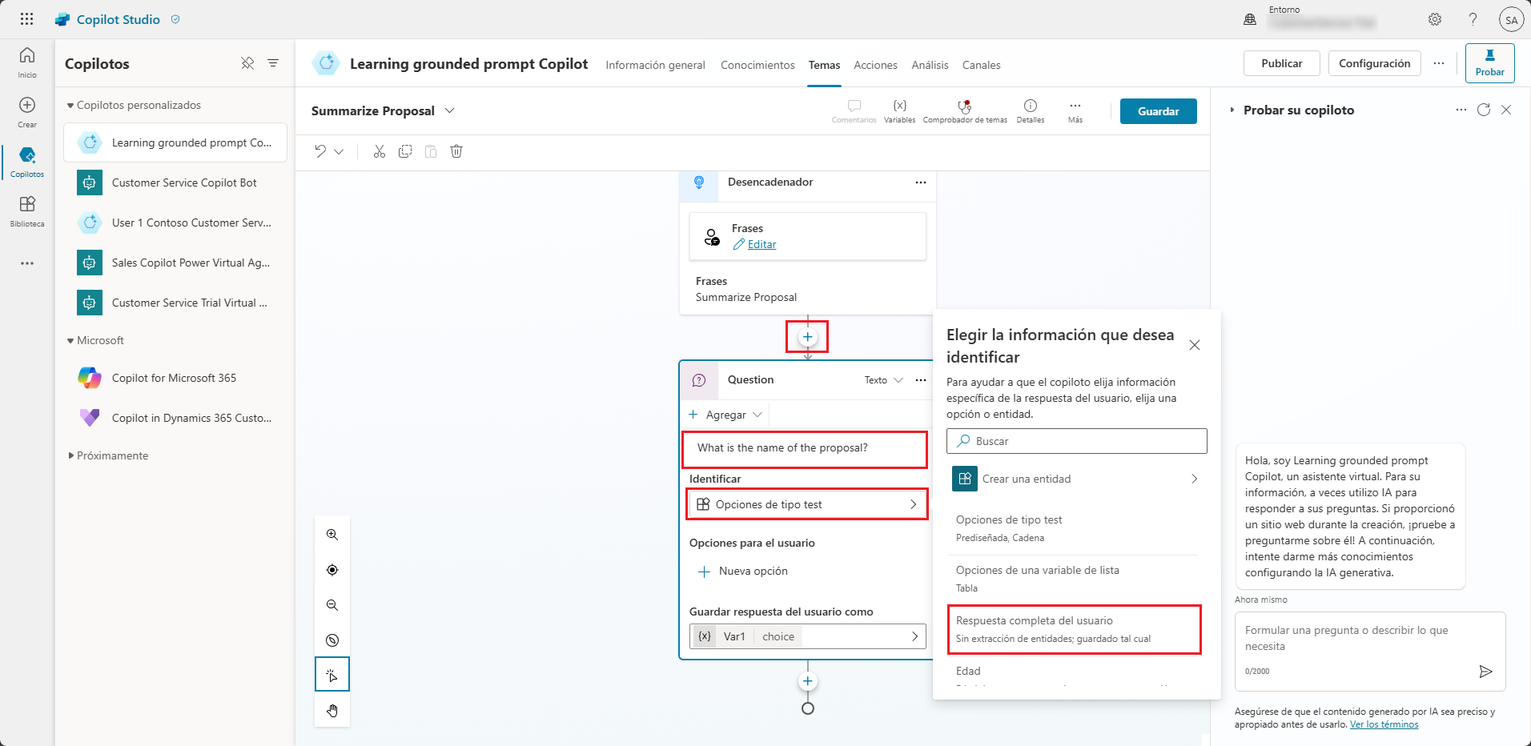The width and height of the screenshot is (1531, 746).
Task: Expand the Agregar dropdown in Question
Action: 725,415
